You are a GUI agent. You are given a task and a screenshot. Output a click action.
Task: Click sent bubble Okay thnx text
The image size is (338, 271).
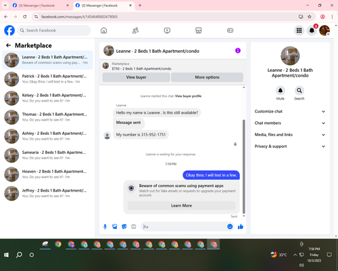211,175
